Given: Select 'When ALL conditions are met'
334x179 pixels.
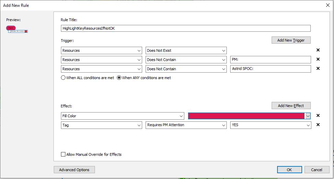Looking at the screenshot, I should tap(63, 78).
